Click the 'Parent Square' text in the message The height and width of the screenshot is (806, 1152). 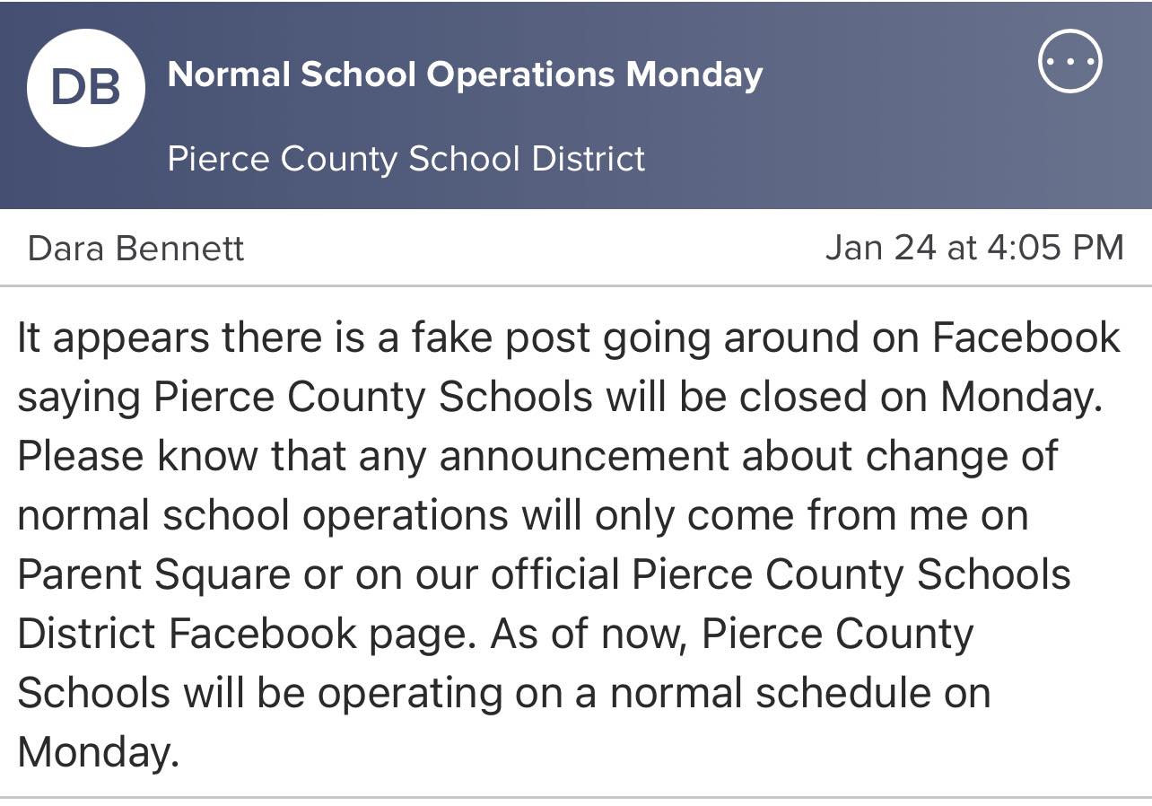pyautogui.click(x=153, y=575)
